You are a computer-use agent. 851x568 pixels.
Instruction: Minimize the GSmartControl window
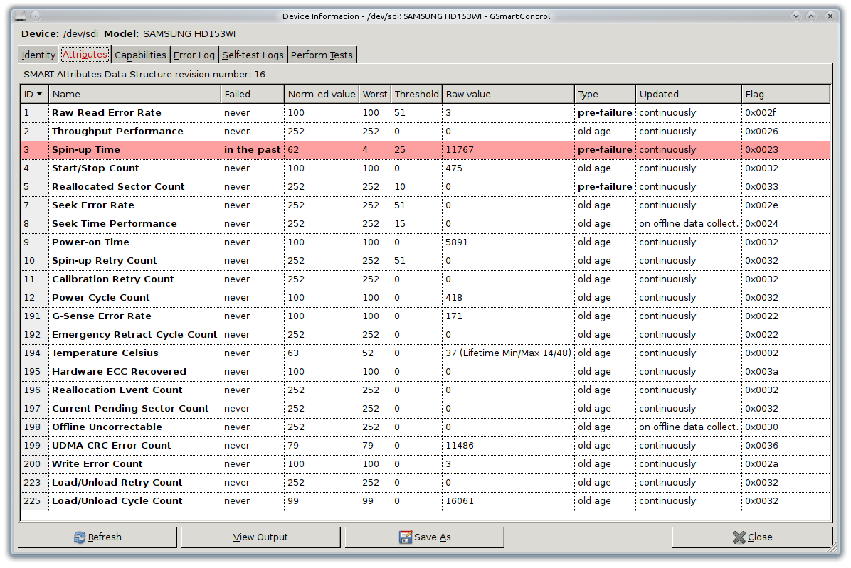point(796,16)
